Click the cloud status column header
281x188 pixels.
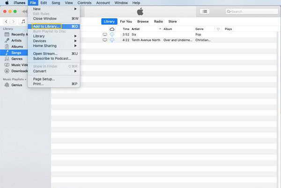(112, 29)
